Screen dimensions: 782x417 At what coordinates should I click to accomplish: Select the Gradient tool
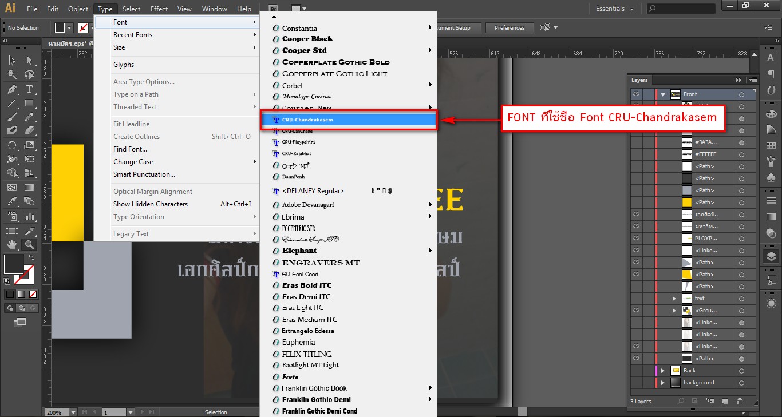coord(29,188)
